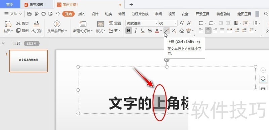This screenshot has height=130, width=269.
Task: Apply the Subscript X₂ formatting
Action: pyautogui.click(x=174, y=31)
